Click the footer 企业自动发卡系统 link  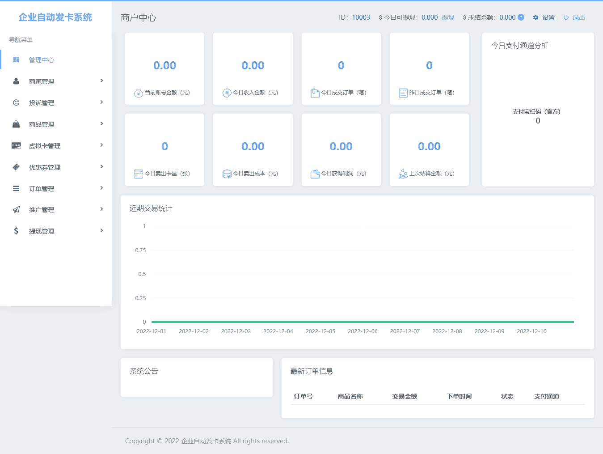(206, 441)
